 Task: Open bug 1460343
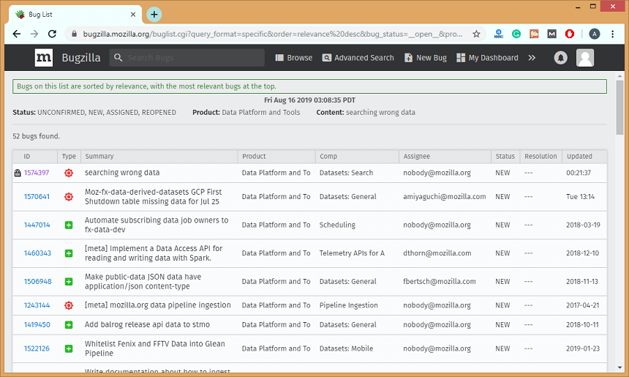click(37, 253)
